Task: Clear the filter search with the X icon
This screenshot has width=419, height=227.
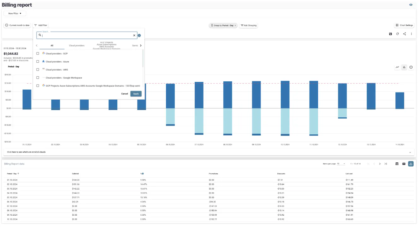Action: pyautogui.click(x=134, y=35)
